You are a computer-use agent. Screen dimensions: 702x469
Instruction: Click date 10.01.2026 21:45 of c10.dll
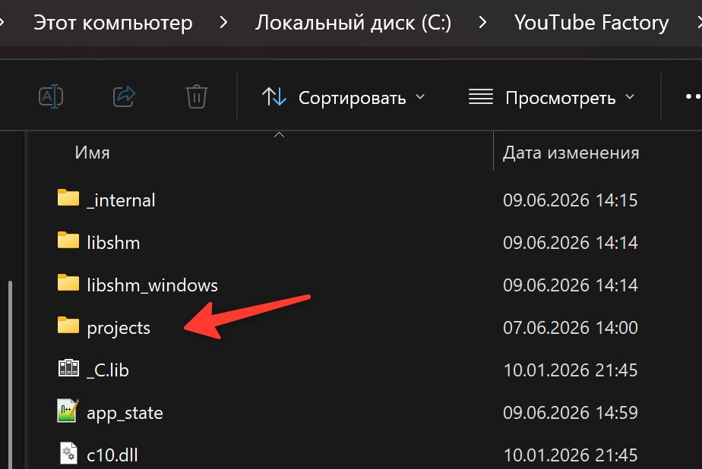(571, 455)
